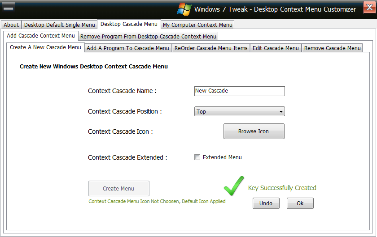Click the Create Menu button

[119, 189]
